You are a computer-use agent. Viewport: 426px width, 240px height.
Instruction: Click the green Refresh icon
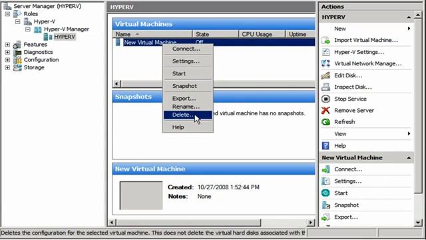[325, 122]
